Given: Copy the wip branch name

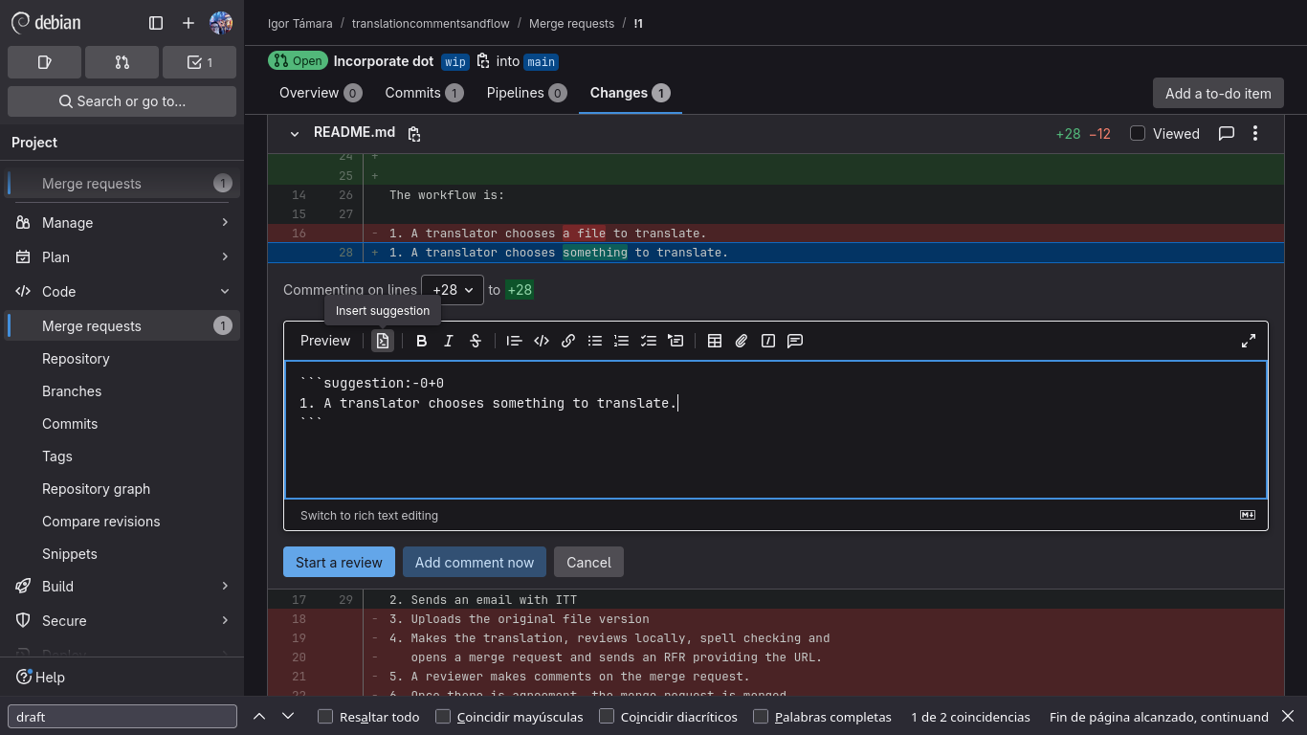Looking at the screenshot, I should [483, 61].
